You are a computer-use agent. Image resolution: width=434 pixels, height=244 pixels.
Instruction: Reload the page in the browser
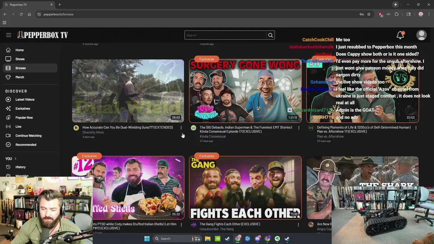click(21, 14)
